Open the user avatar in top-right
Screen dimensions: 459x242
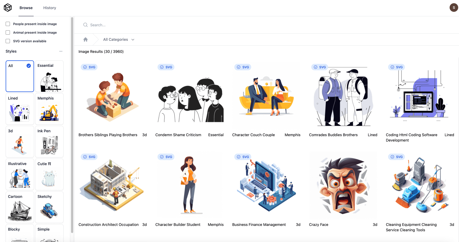tap(454, 8)
